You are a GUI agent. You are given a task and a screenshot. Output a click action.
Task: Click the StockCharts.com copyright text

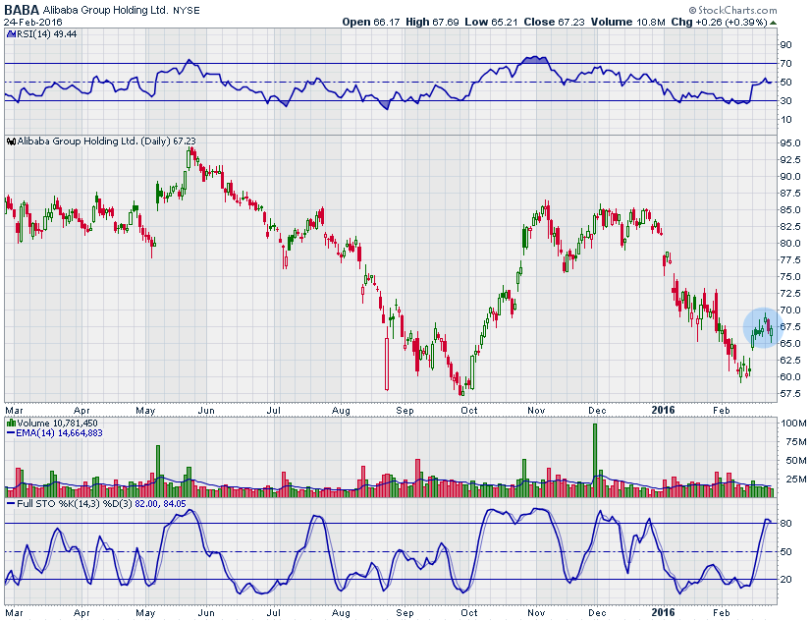(x=732, y=10)
